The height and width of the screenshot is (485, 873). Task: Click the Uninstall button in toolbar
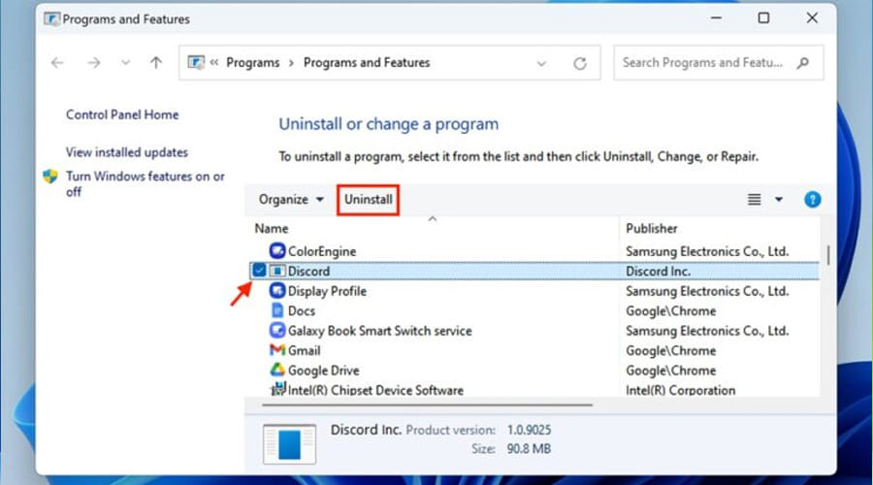(x=369, y=200)
